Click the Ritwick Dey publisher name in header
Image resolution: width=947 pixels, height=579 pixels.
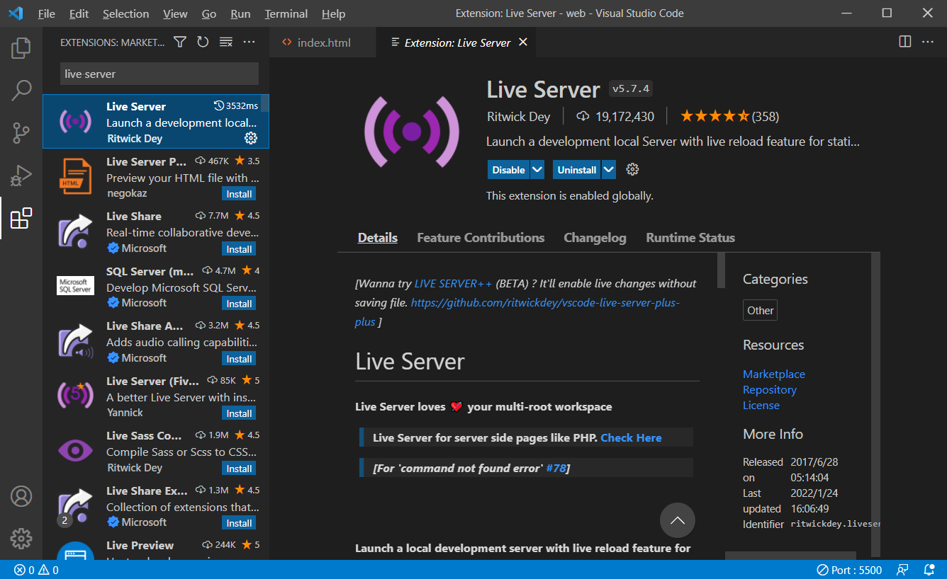tap(519, 117)
